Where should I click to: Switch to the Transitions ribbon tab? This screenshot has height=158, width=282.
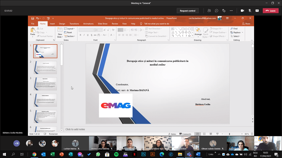74,24
